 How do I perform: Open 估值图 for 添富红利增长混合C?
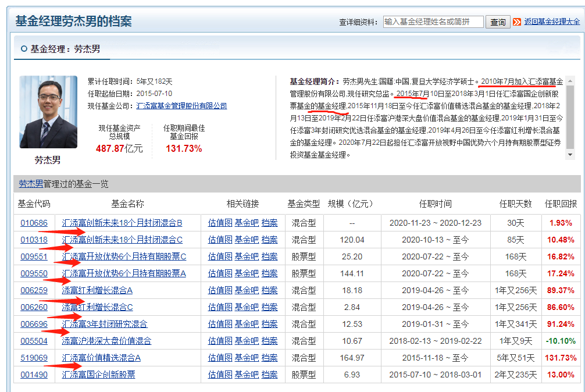[221, 307]
